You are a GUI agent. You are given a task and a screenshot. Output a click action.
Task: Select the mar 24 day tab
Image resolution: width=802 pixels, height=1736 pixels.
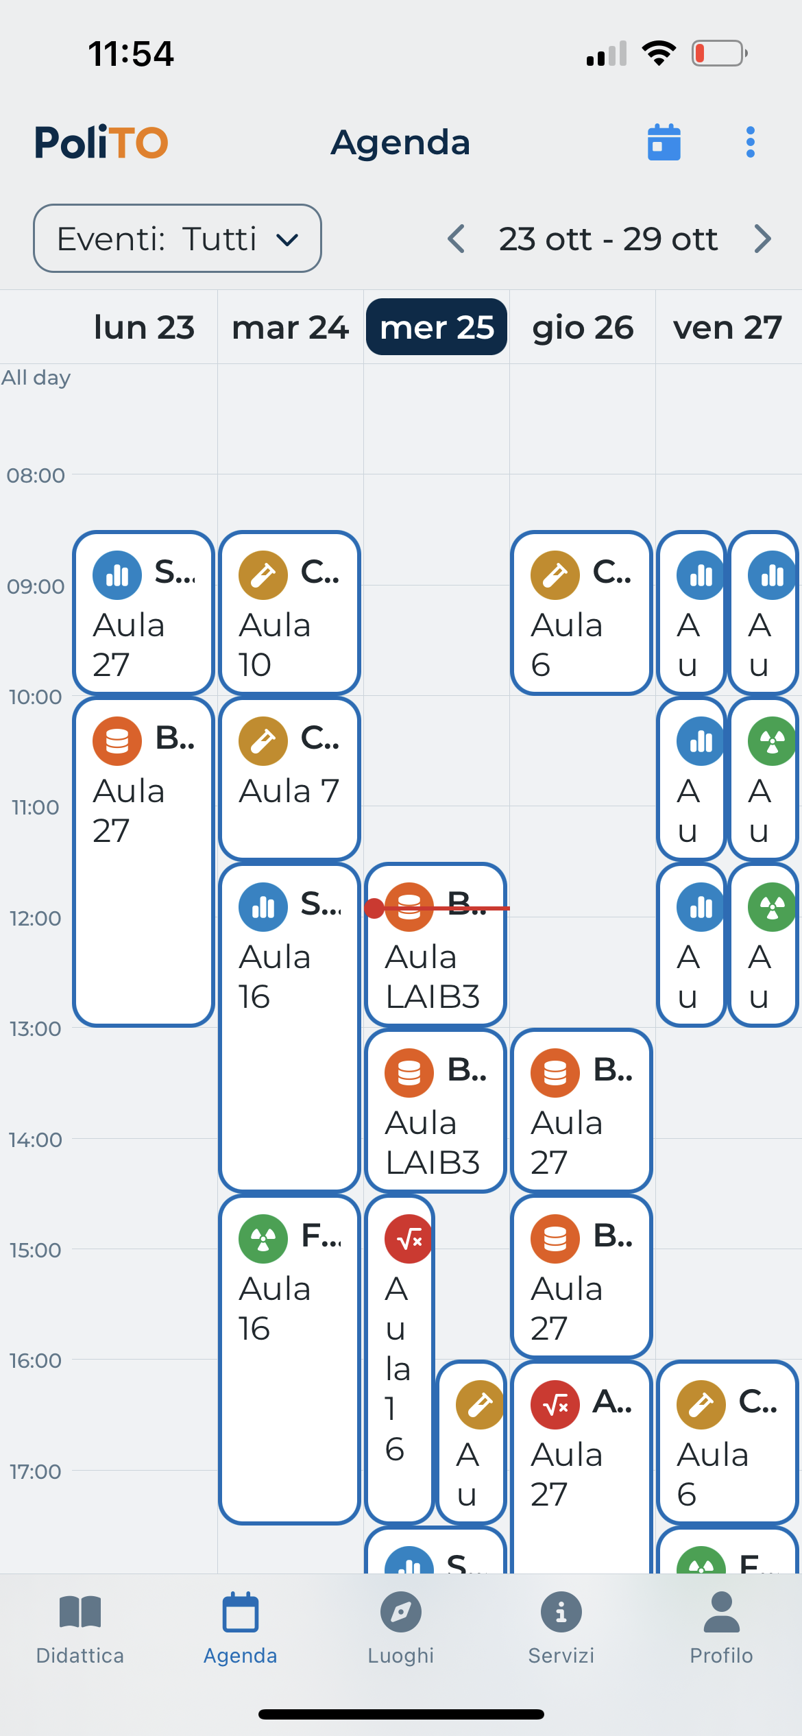[x=289, y=327]
